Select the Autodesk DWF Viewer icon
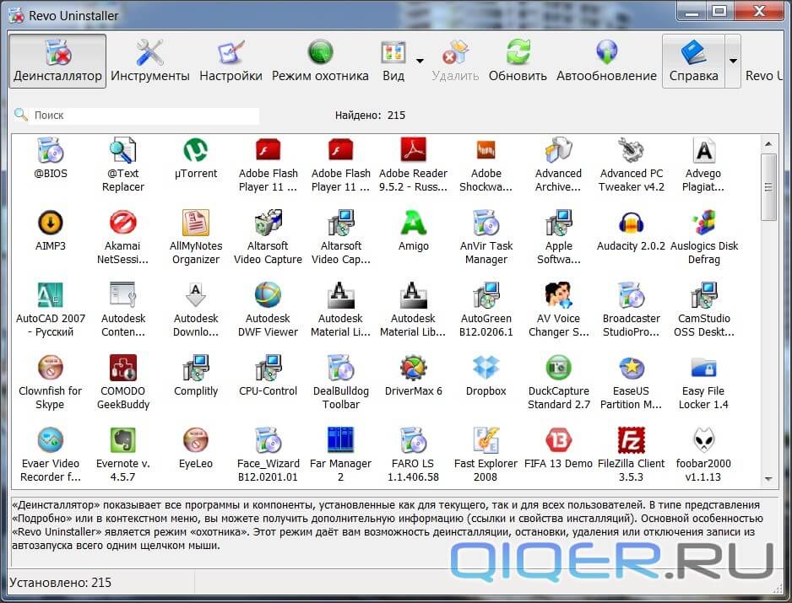The height and width of the screenshot is (603, 792). (x=268, y=295)
